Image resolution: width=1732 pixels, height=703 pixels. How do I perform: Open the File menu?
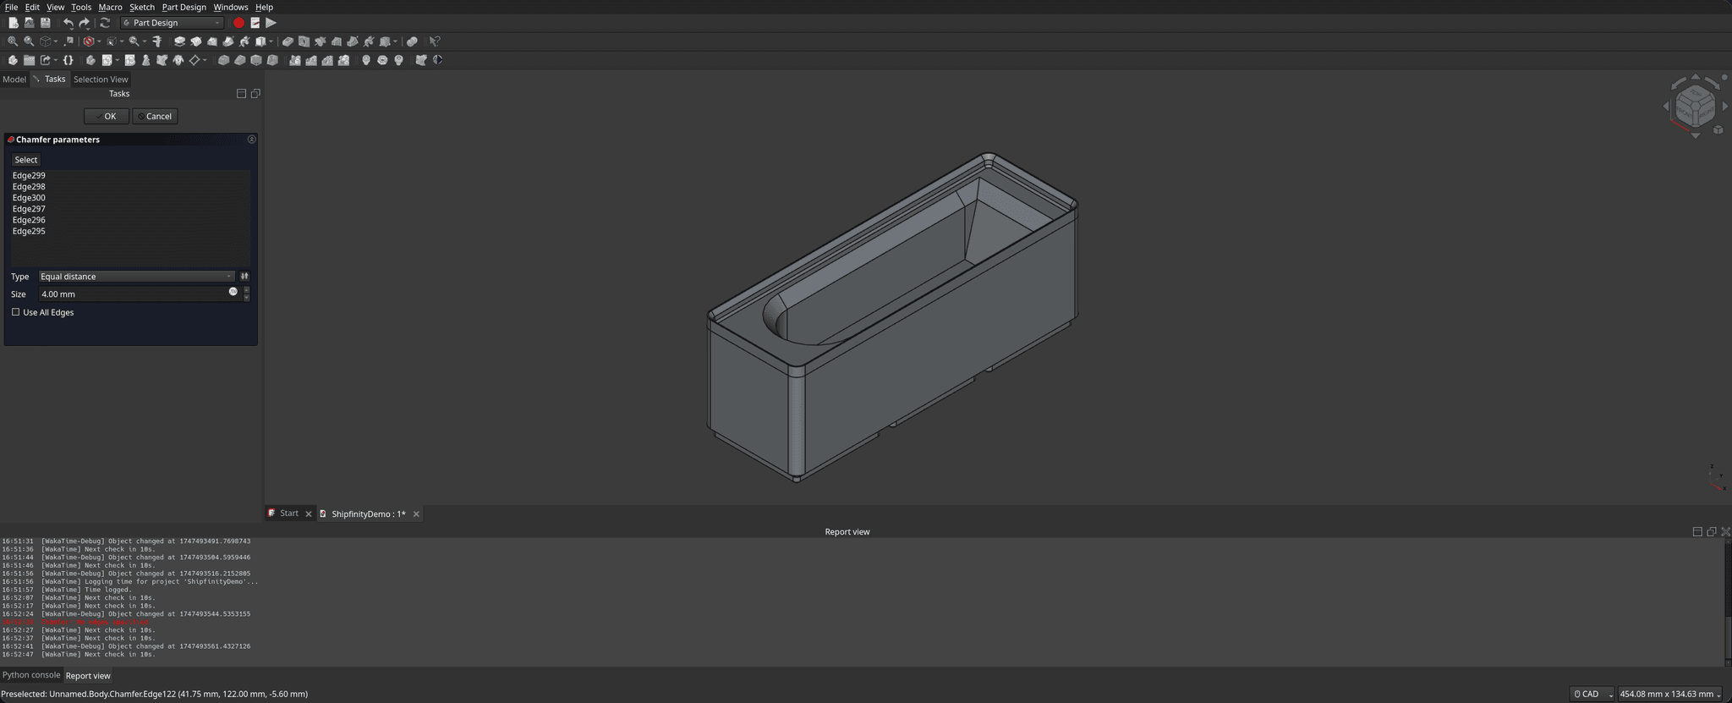pos(11,7)
